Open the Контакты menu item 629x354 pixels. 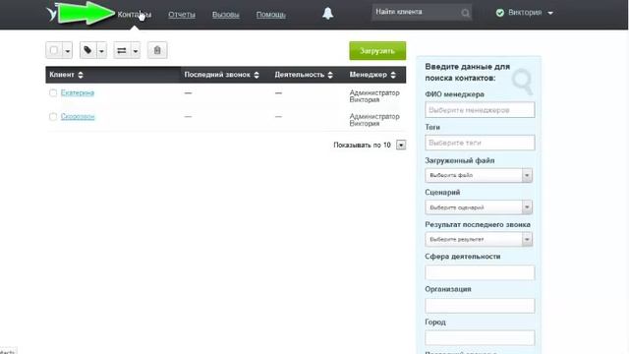(x=135, y=15)
